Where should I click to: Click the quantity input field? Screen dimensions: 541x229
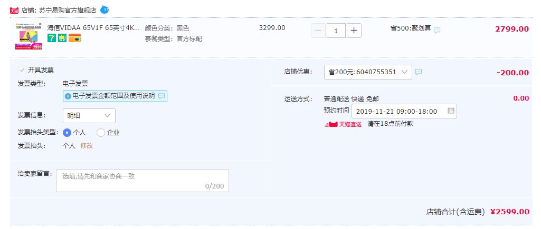click(336, 31)
